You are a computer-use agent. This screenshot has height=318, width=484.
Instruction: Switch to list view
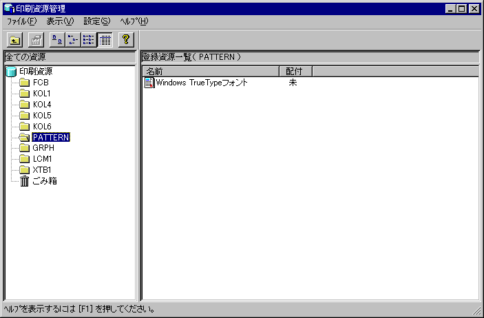click(89, 40)
